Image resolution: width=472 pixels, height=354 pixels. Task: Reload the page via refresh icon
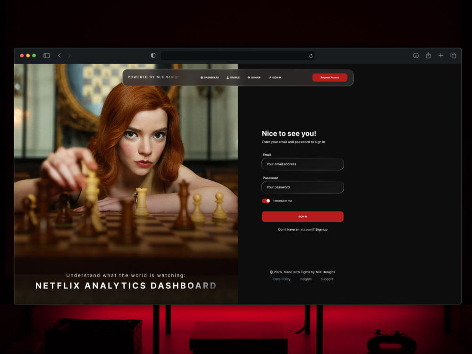(x=311, y=56)
